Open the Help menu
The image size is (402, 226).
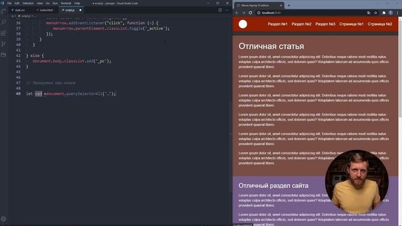click(x=77, y=3)
